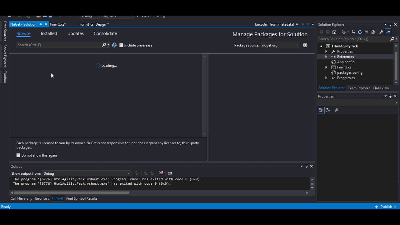
Task: Open the Form1.cs [Design] document tab
Action: coord(94,24)
